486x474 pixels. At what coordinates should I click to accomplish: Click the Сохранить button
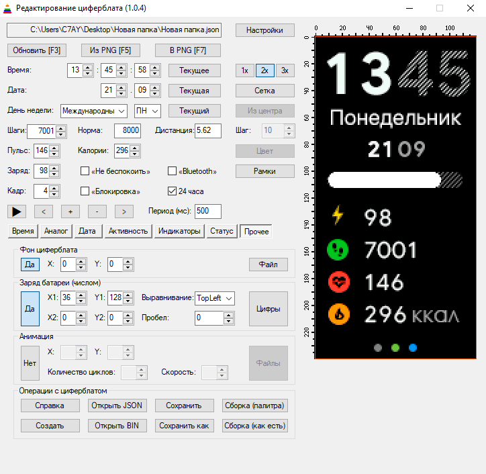pos(185,406)
